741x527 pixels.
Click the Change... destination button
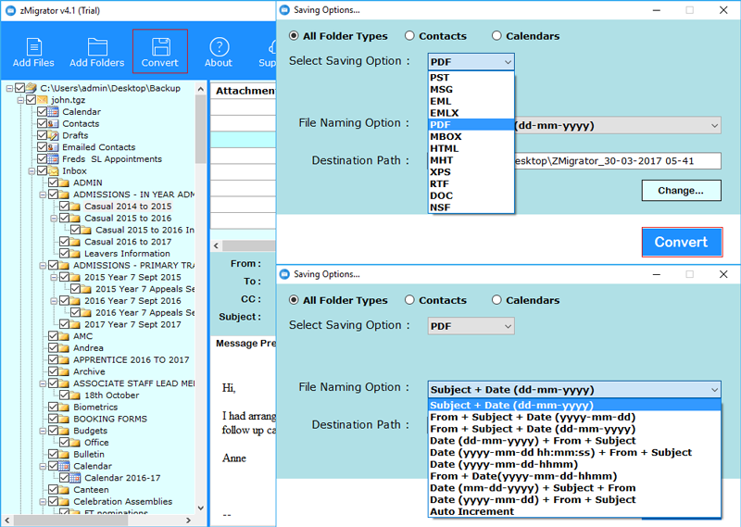click(x=681, y=191)
